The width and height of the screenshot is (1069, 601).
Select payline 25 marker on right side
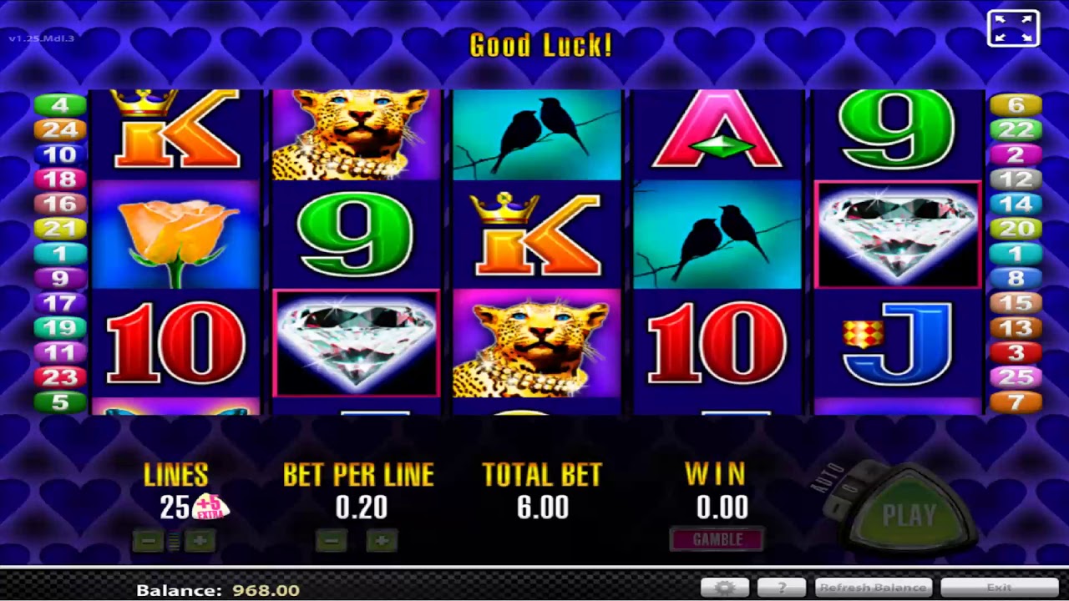1016,377
